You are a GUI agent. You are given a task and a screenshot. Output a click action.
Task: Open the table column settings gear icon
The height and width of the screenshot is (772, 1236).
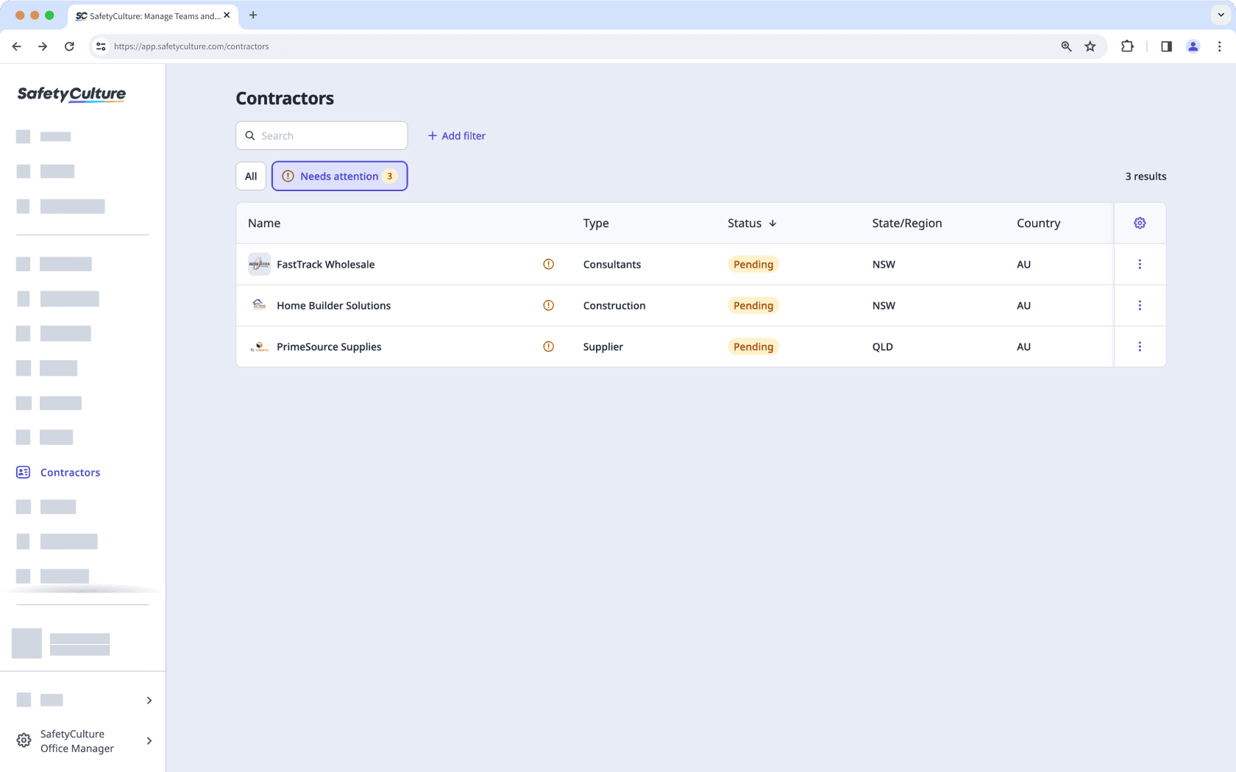coord(1140,223)
